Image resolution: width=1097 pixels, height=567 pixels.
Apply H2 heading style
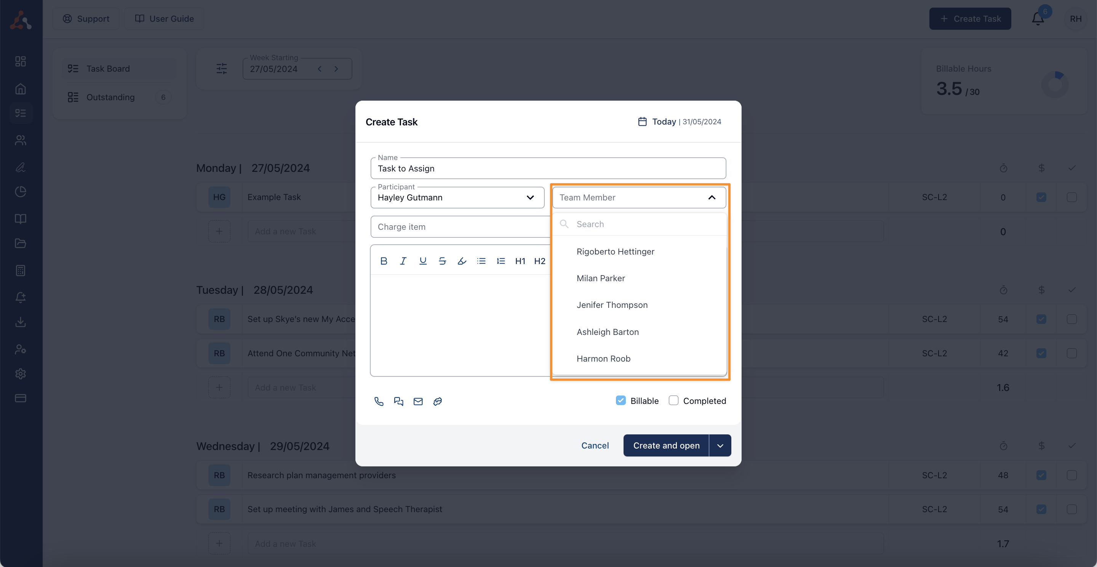point(540,261)
